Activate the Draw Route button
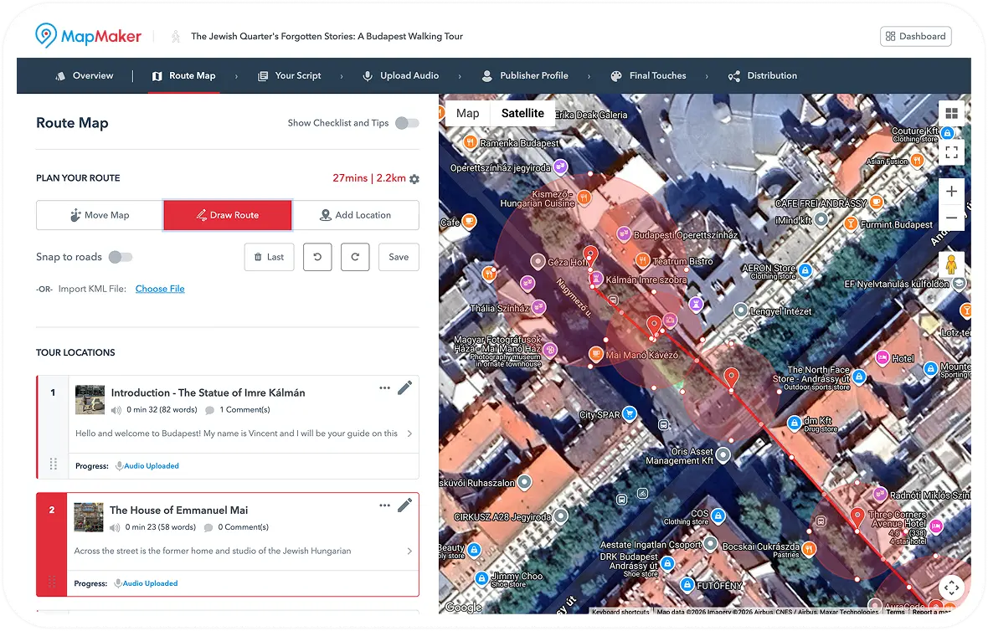Screen dimensions: 988x631 pos(228,215)
